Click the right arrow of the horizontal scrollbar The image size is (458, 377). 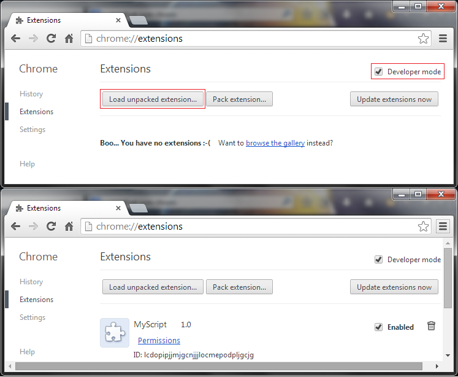point(437,367)
